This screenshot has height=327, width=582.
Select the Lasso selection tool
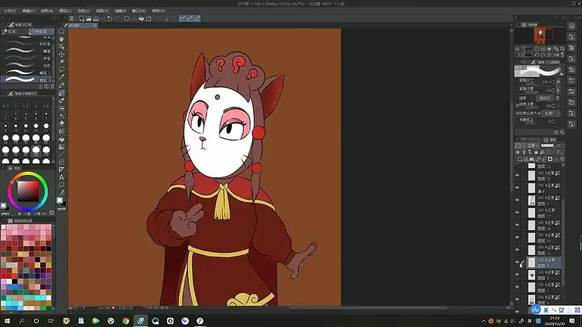coord(62,69)
